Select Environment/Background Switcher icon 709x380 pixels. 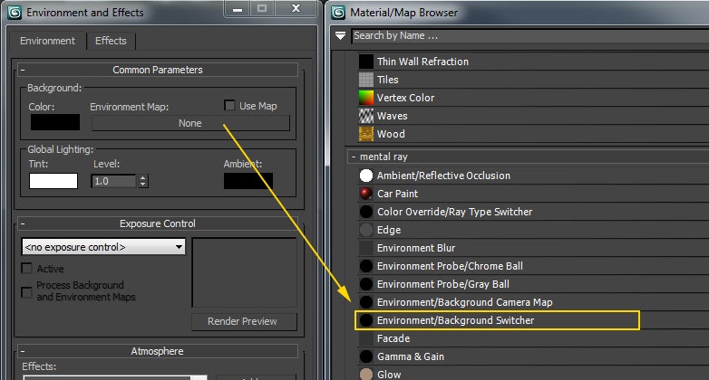366,320
